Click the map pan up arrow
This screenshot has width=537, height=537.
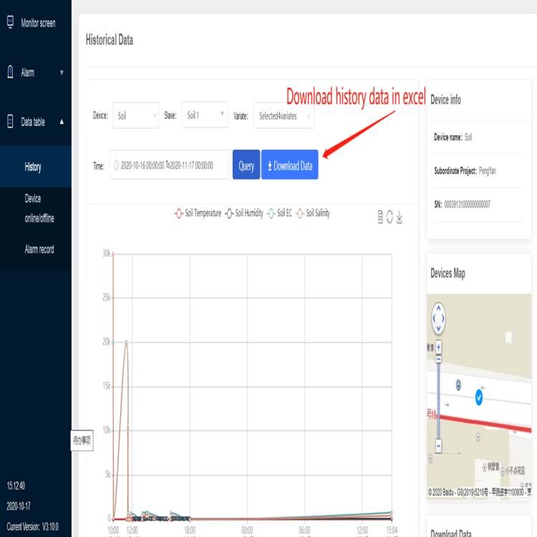(x=438, y=308)
